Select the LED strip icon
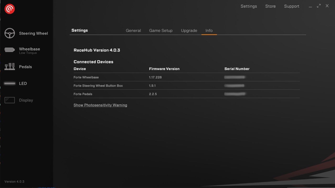Viewport: 335px width, 188px height. [10, 83]
